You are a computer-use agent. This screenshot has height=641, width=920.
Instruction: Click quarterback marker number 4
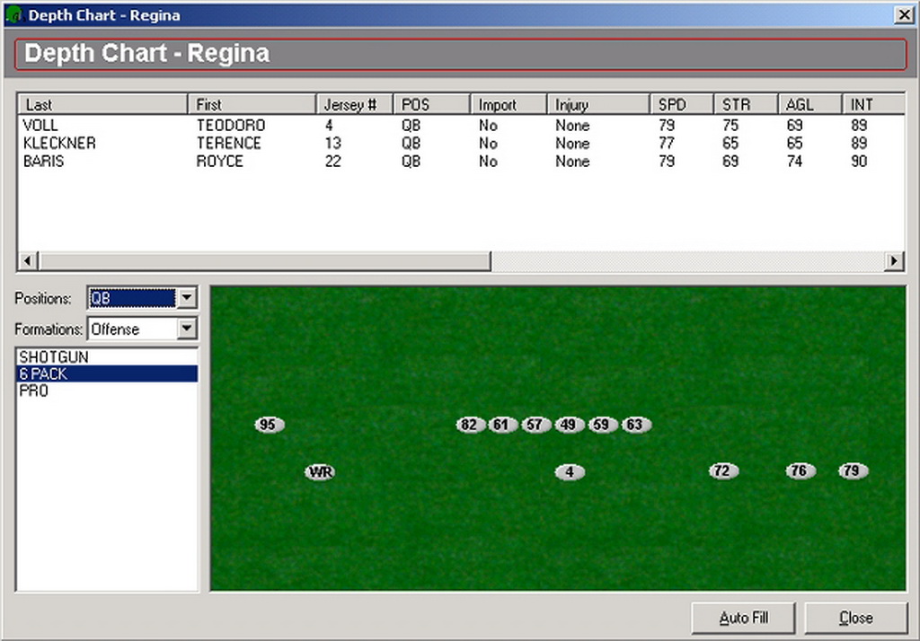(x=569, y=472)
